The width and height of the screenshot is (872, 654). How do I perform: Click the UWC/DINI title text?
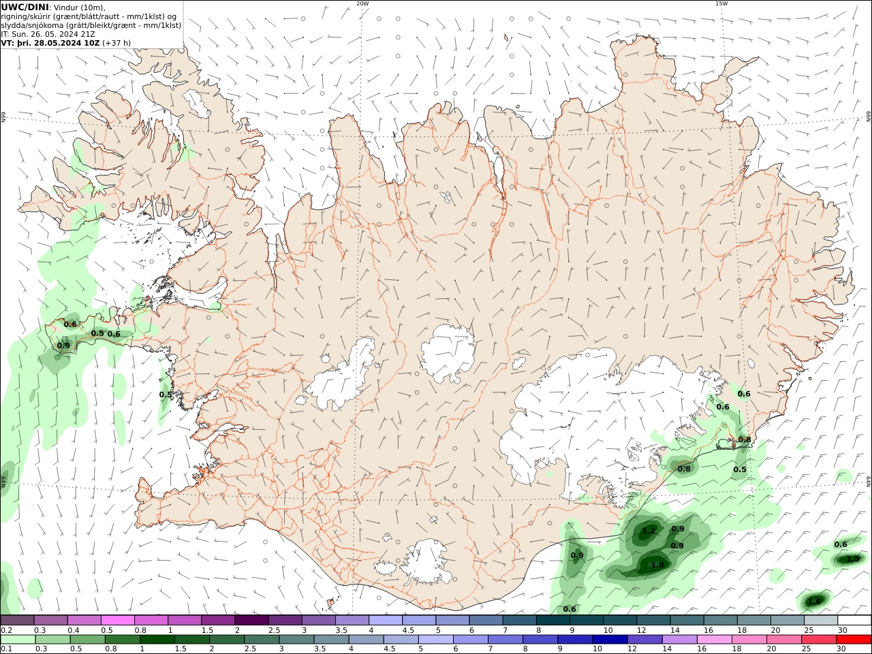pos(25,7)
